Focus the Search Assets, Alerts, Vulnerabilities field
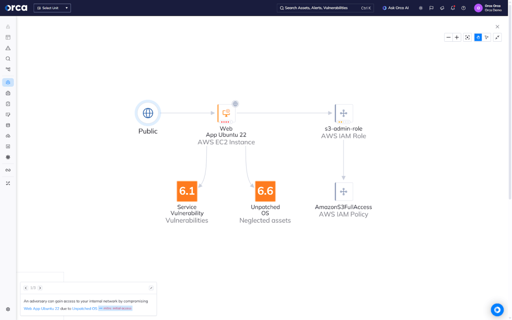The height and width of the screenshot is (320, 512). [x=325, y=8]
